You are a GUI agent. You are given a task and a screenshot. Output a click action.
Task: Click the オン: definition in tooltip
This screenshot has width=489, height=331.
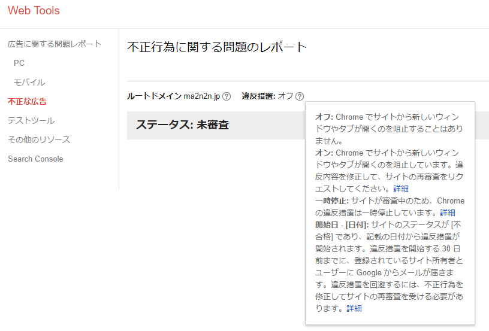[x=389, y=171]
